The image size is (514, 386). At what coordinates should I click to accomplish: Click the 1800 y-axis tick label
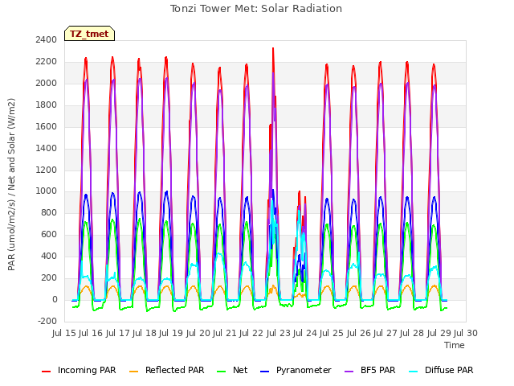tap(47, 105)
